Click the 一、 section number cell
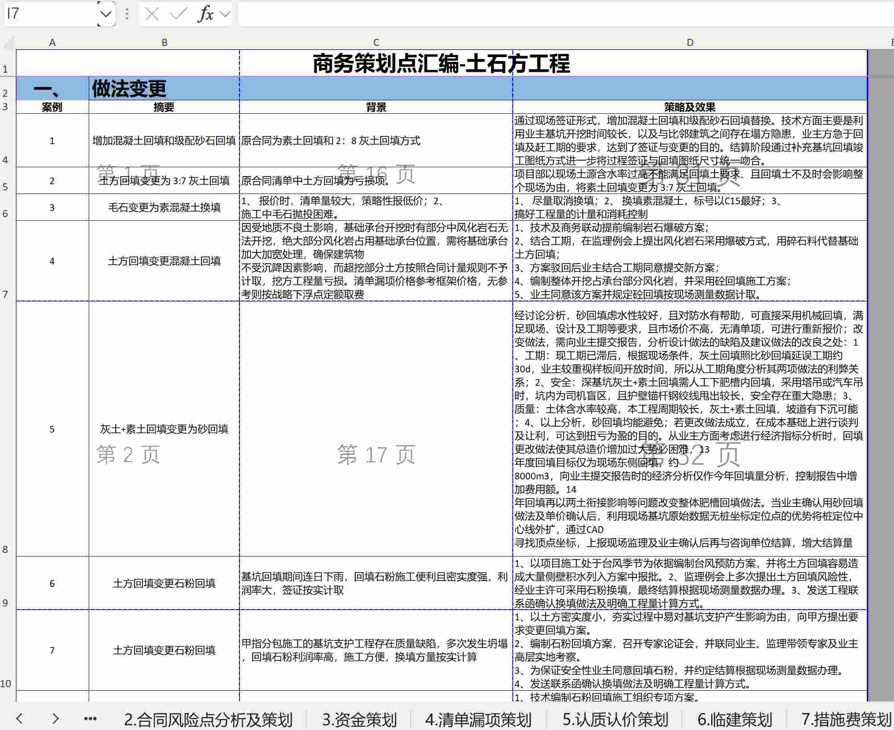This screenshot has height=730, width=894. 52,88
